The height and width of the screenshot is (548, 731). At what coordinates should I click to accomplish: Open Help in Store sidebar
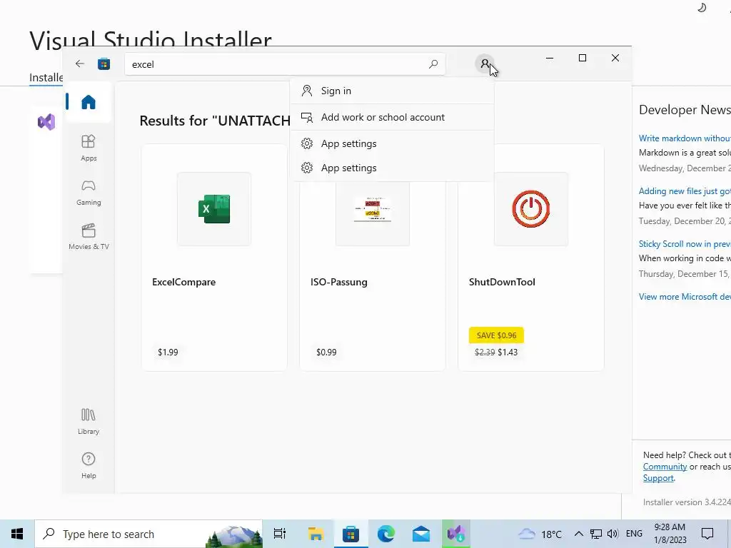pyautogui.click(x=88, y=465)
